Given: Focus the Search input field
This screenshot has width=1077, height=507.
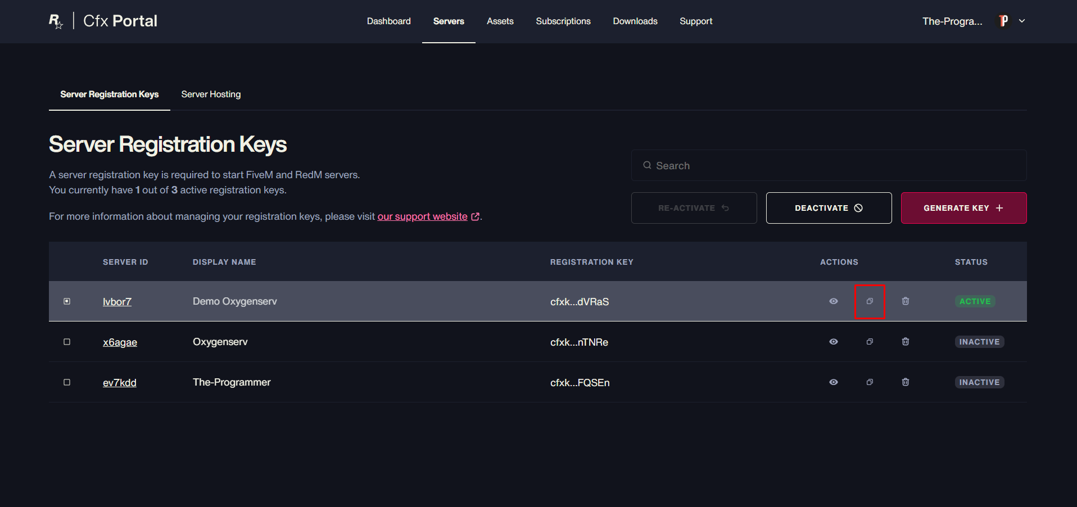Looking at the screenshot, I should pyautogui.click(x=829, y=165).
